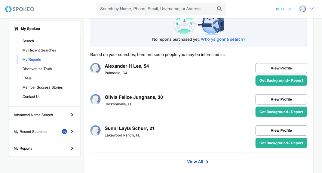This screenshot has width=322, height=173.
Task: View Profile for Alexander H Lee
Action: [x=281, y=68]
